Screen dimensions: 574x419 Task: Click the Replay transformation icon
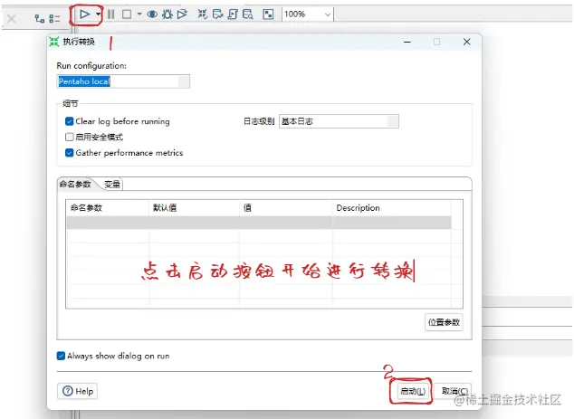coord(182,14)
